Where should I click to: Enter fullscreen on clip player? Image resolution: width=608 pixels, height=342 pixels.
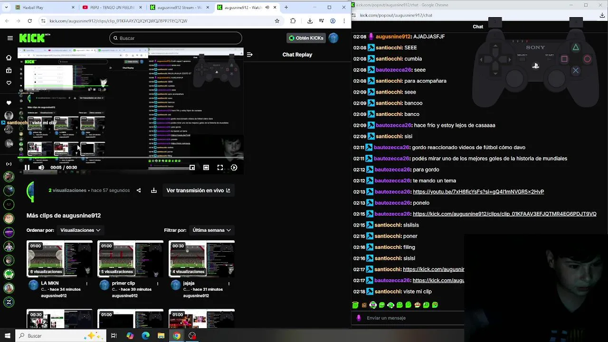pyautogui.click(x=220, y=167)
